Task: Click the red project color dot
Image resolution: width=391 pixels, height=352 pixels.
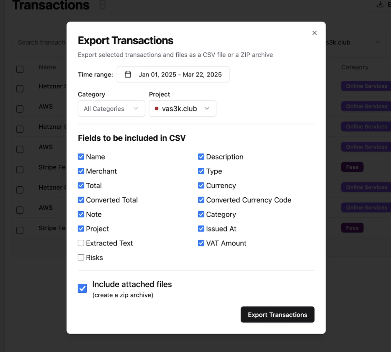Action: tap(156, 108)
